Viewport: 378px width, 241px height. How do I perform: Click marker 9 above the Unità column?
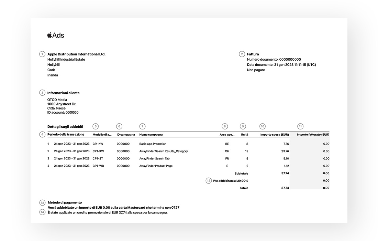[x=243, y=126]
